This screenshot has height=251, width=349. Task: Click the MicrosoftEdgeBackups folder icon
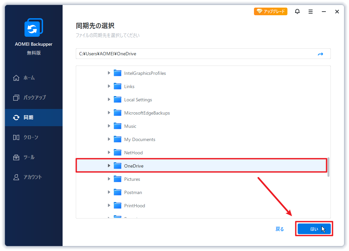118,113
